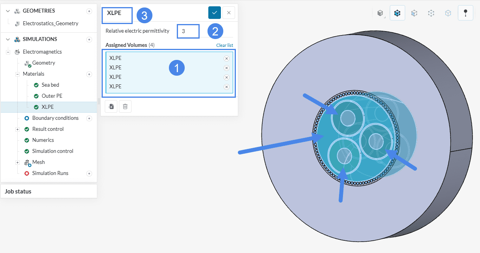Open Simulation control settings

[52, 151]
